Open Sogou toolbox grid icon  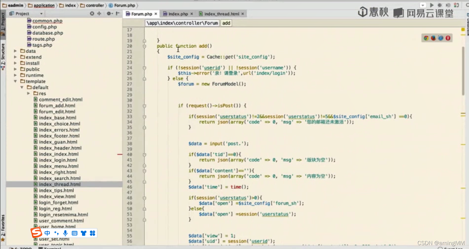(93, 233)
